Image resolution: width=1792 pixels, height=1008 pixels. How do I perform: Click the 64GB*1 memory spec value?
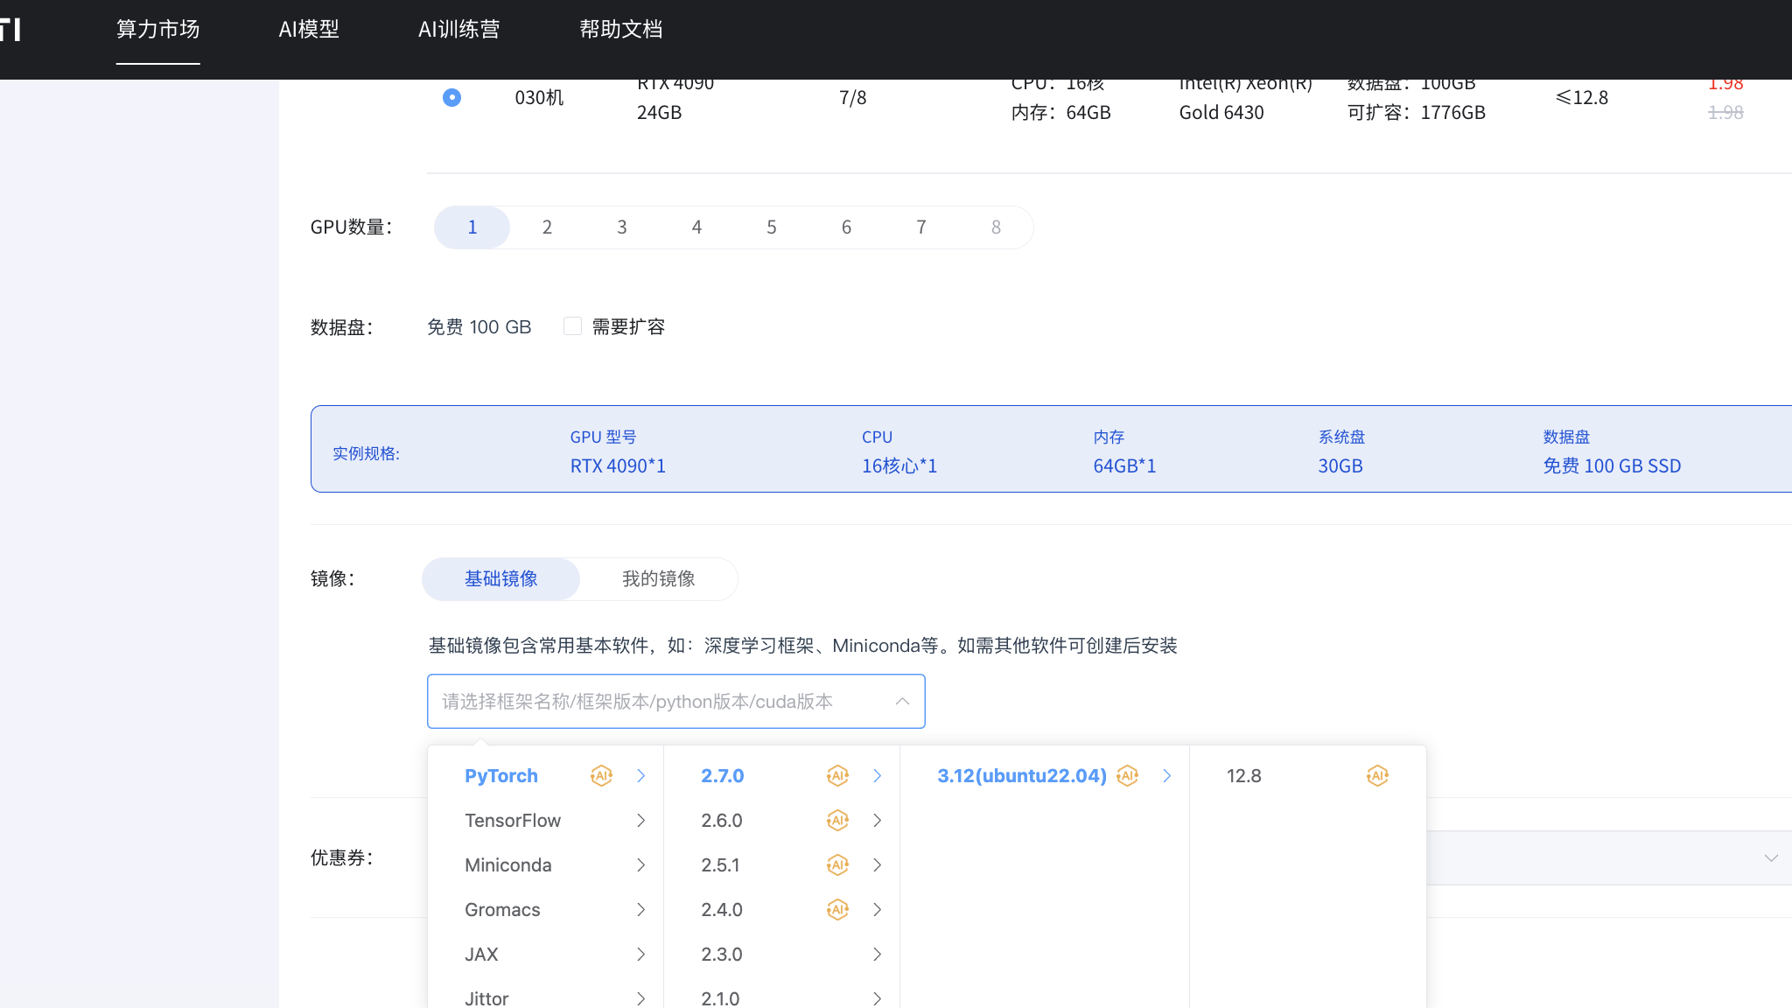[1124, 466]
